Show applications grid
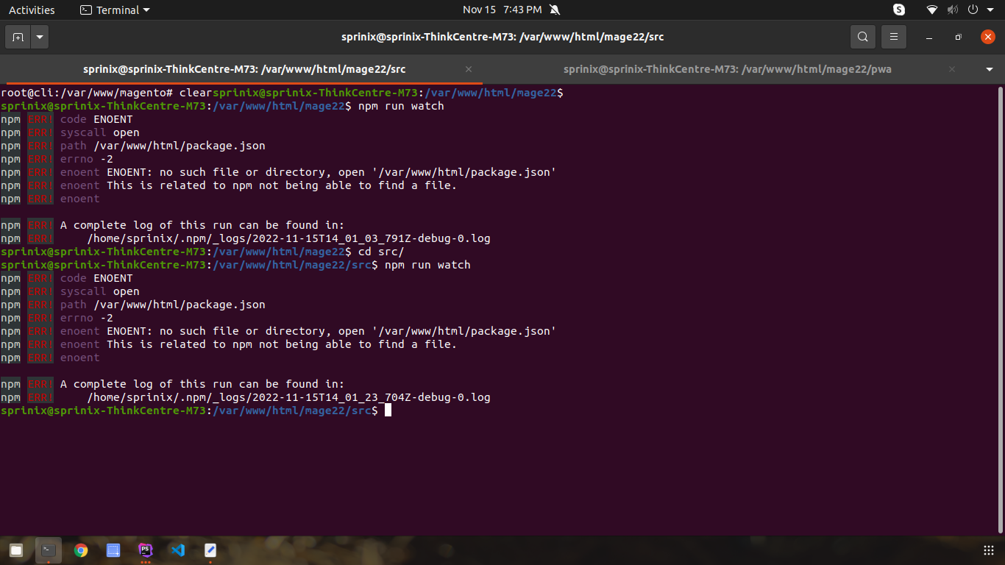1005x565 pixels. (989, 550)
